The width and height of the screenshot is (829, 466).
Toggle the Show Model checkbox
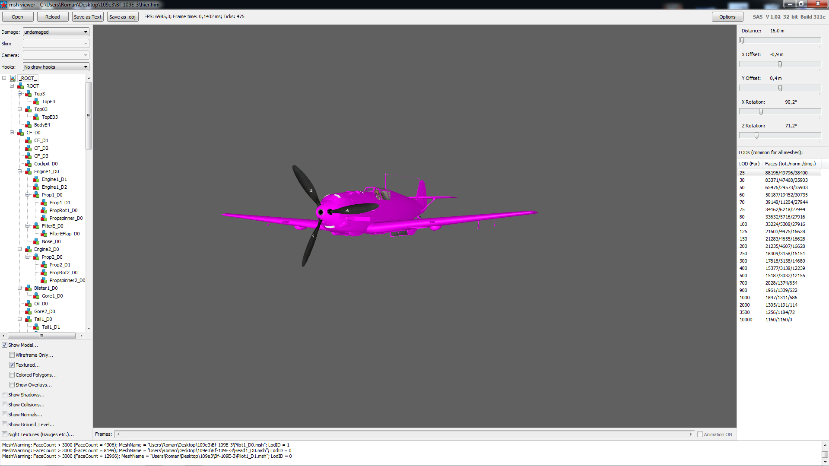click(x=5, y=345)
